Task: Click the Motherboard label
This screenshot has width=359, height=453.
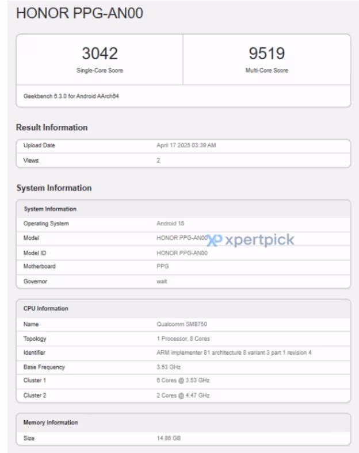Action: point(39,266)
